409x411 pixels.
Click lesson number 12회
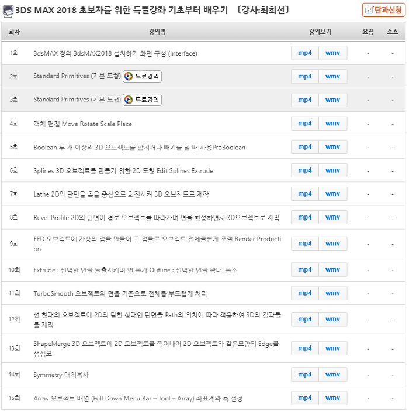pyautogui.click(x=14, y=320)
